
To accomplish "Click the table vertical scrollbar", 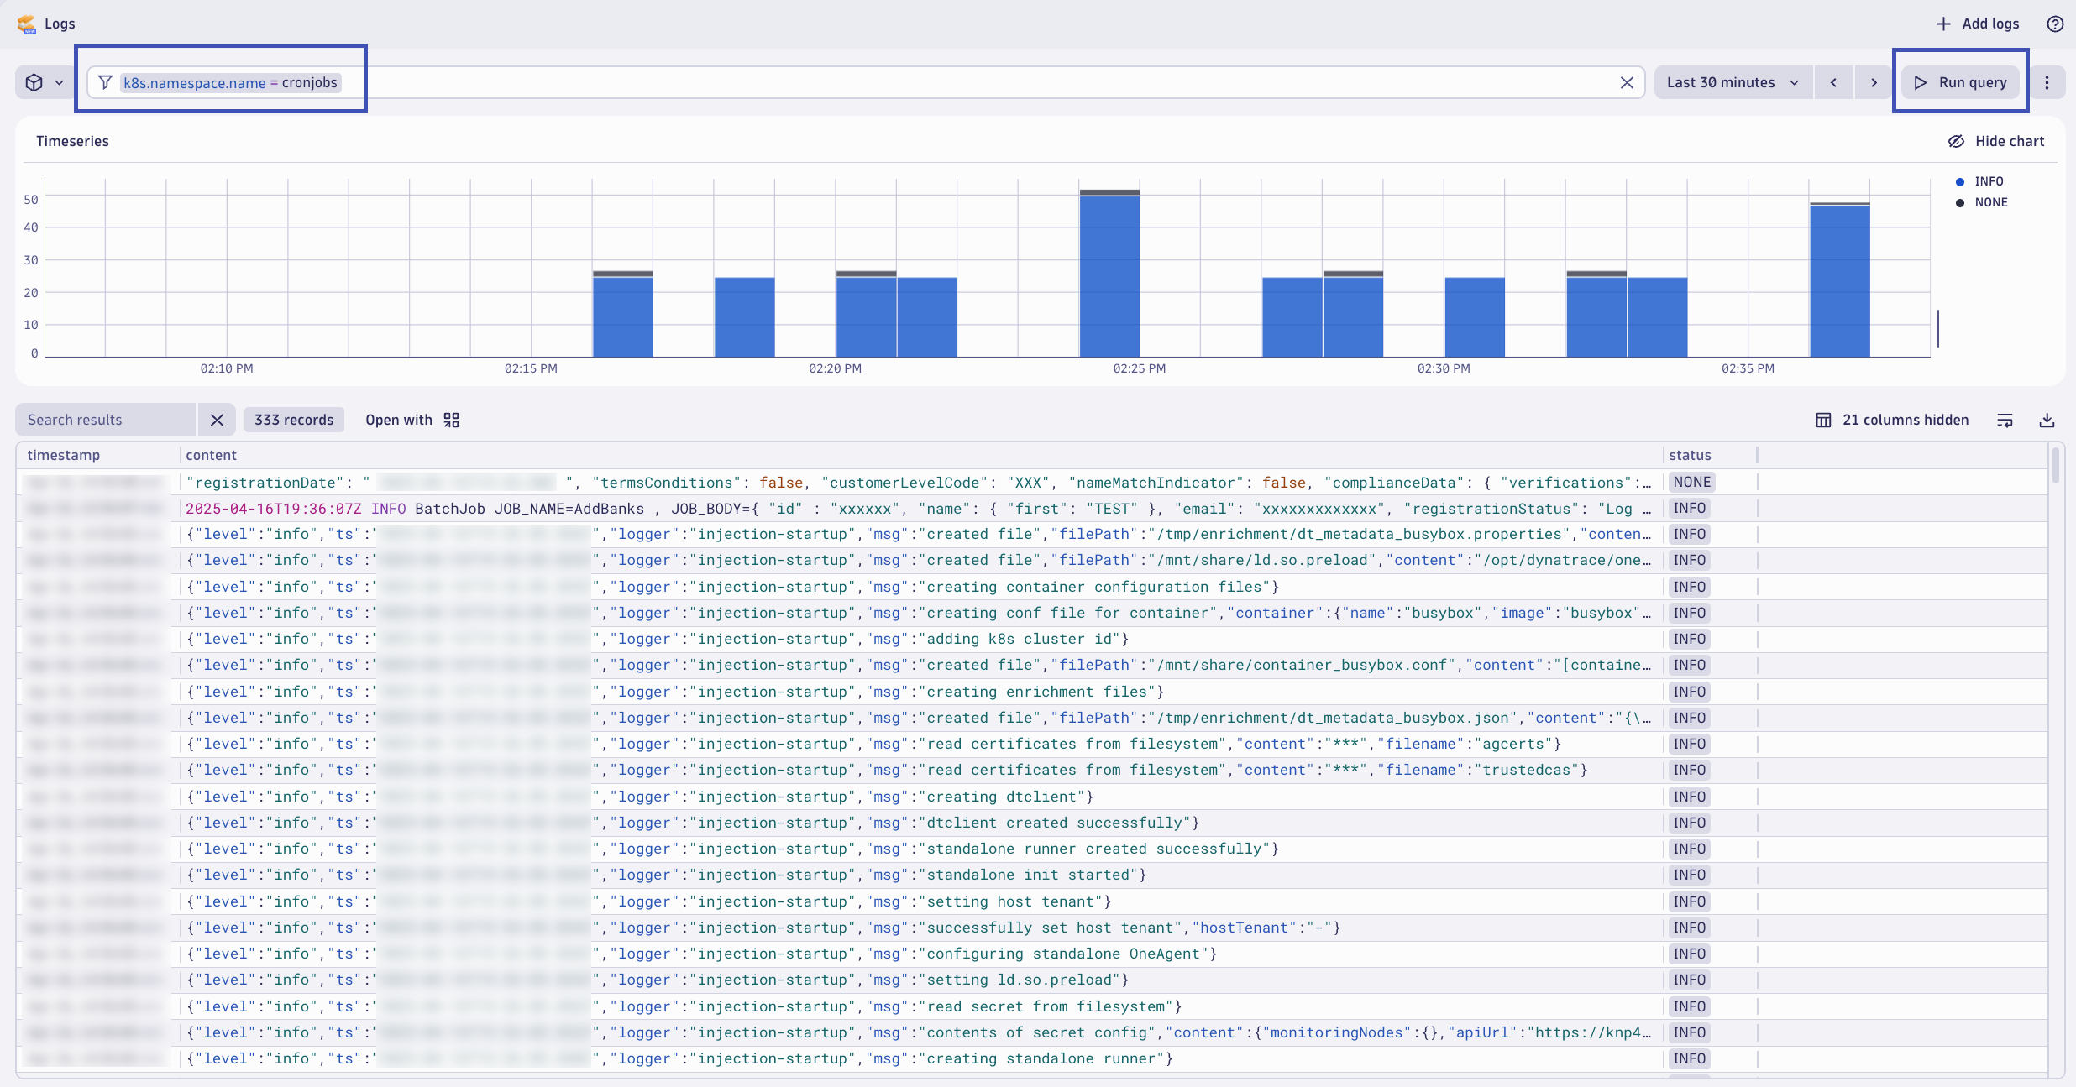I will coord(2056,466).
